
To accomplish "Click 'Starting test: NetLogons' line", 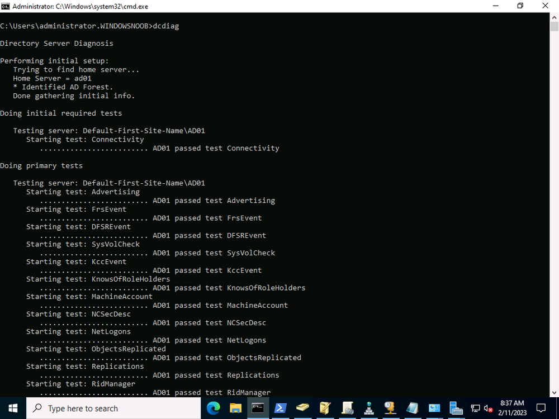I will pos(78,331).
